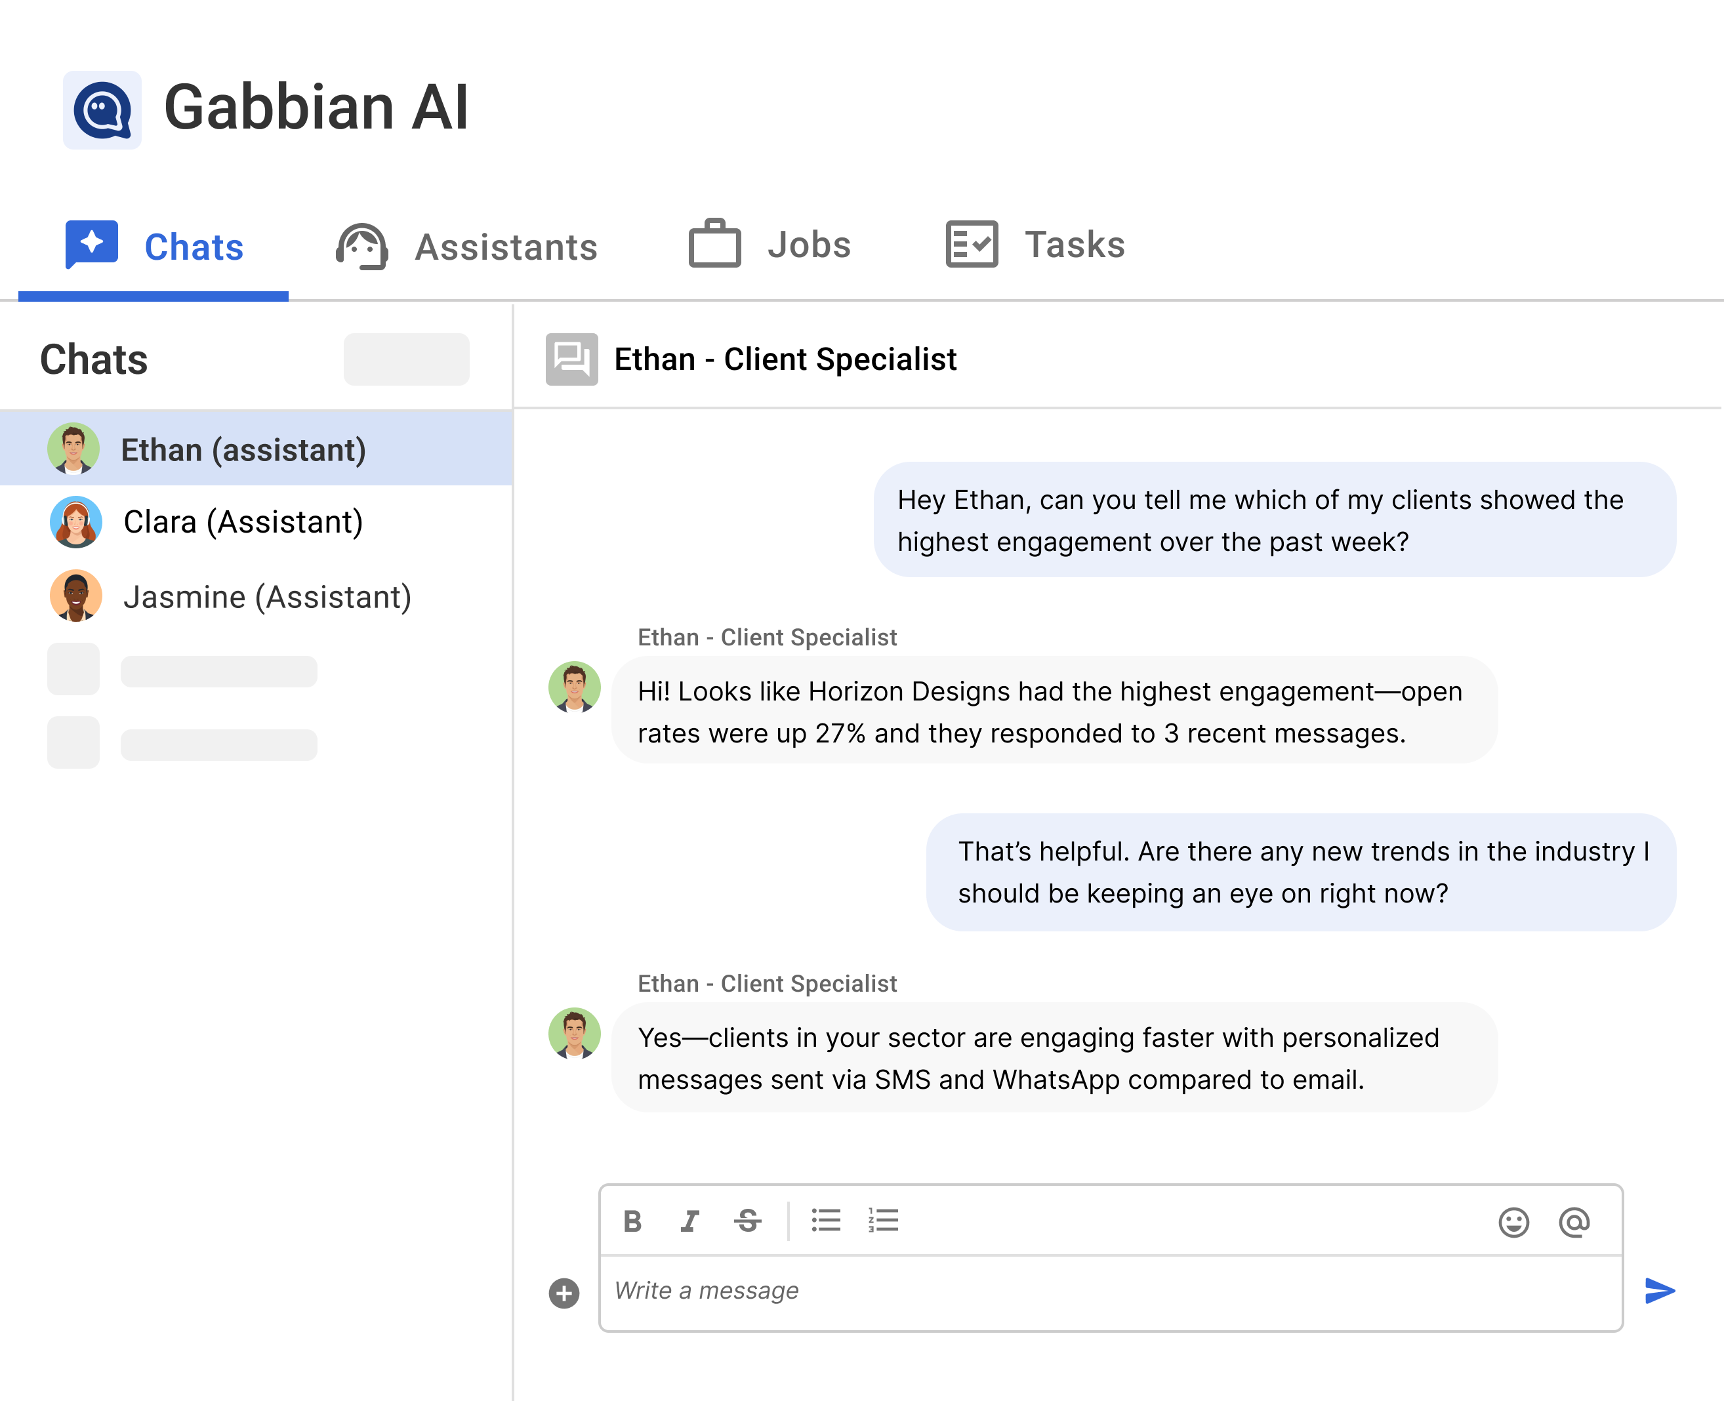Click the plus attachment button
The image size is (1724, 1401).
click(564, 1293)
